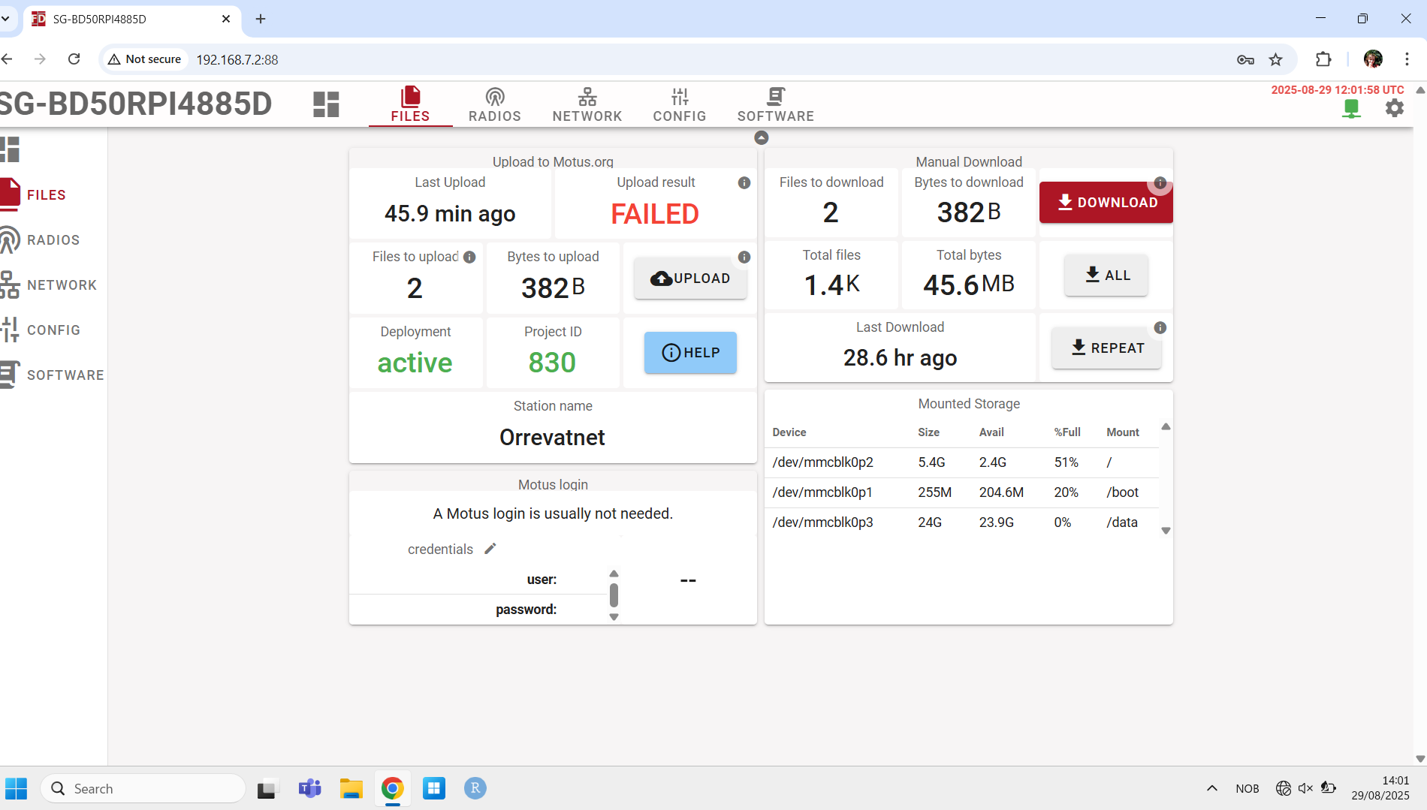
Task: Click the blue HELP button
Action: click(690, 353)
